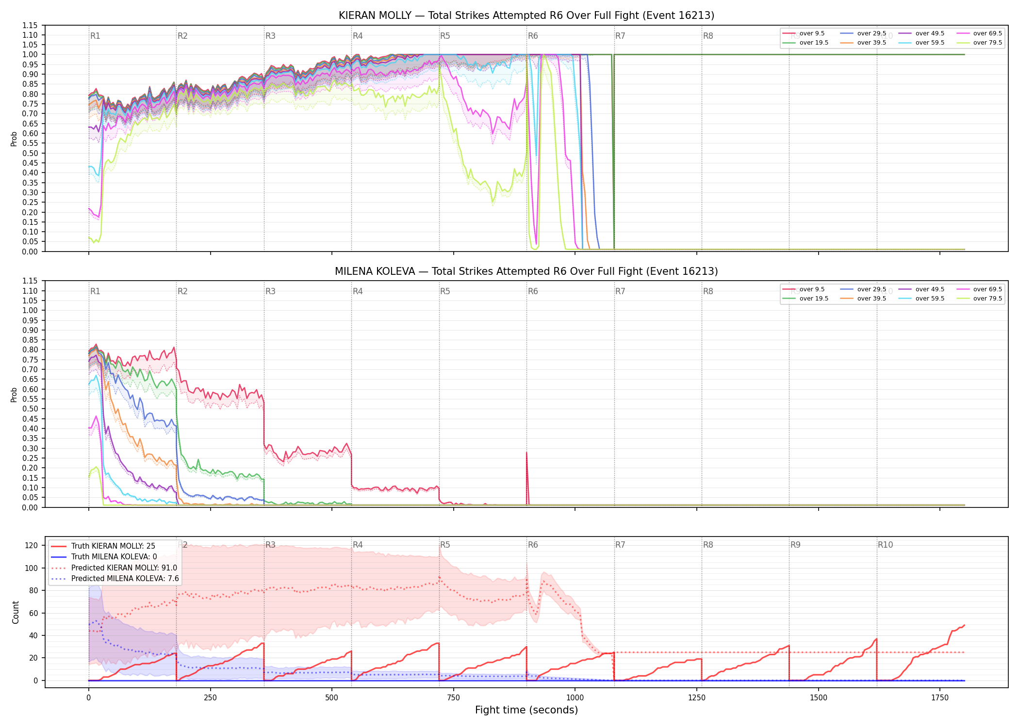
Task: Click the R3 round label in the KIERAN MOLLY chart
Action: [x=270, y=36]
